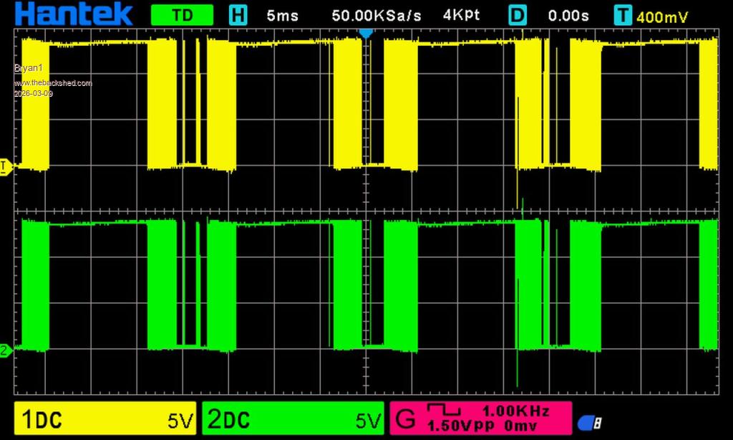Open the 400mV trigger level setting
This screenshot has width=733, height=440.
pos(662,16)
